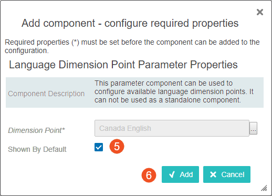This screenshot has height=196, width=272.
Task: Click the orange step 6 marker
Action: pos(149,175)
